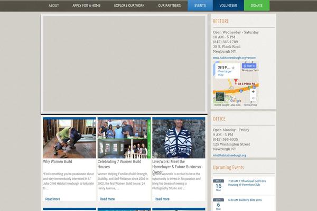
Task: Save place with map star icon
Action: pos(234,68)
